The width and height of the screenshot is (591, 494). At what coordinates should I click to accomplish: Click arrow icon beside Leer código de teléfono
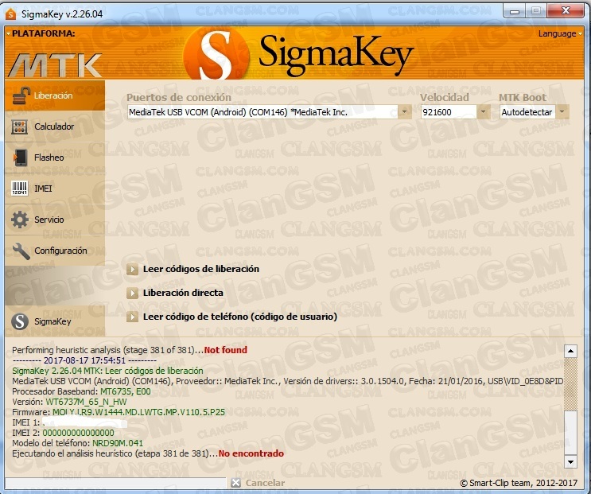pyautogui.click(x=132, y=317)
